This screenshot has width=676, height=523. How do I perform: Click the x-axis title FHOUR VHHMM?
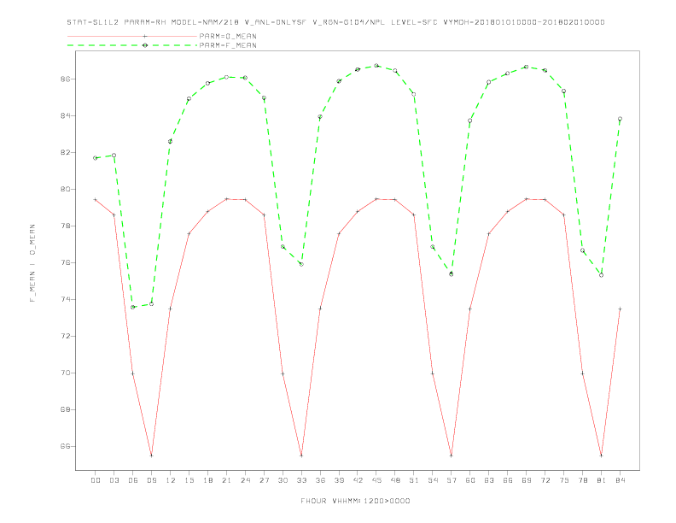(355, 501)
